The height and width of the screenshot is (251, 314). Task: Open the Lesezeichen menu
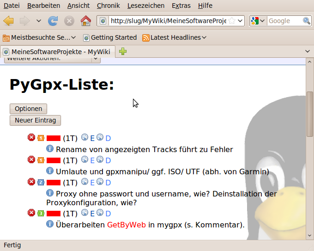[x=145, y=6]
